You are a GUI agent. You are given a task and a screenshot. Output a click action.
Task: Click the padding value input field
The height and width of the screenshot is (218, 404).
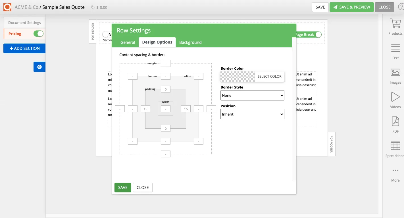pyautogui.click(x=166, y=89)
